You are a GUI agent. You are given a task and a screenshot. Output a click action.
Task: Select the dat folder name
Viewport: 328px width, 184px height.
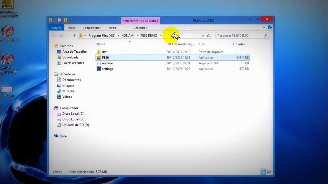pos(104,52)
